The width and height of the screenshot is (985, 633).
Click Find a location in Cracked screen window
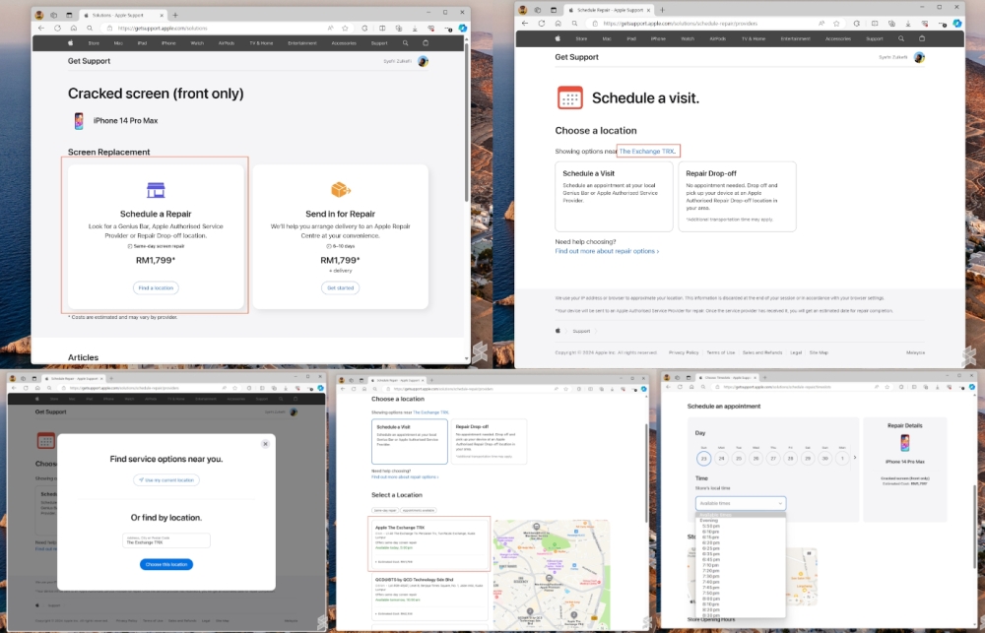click(x=156, y=287)
